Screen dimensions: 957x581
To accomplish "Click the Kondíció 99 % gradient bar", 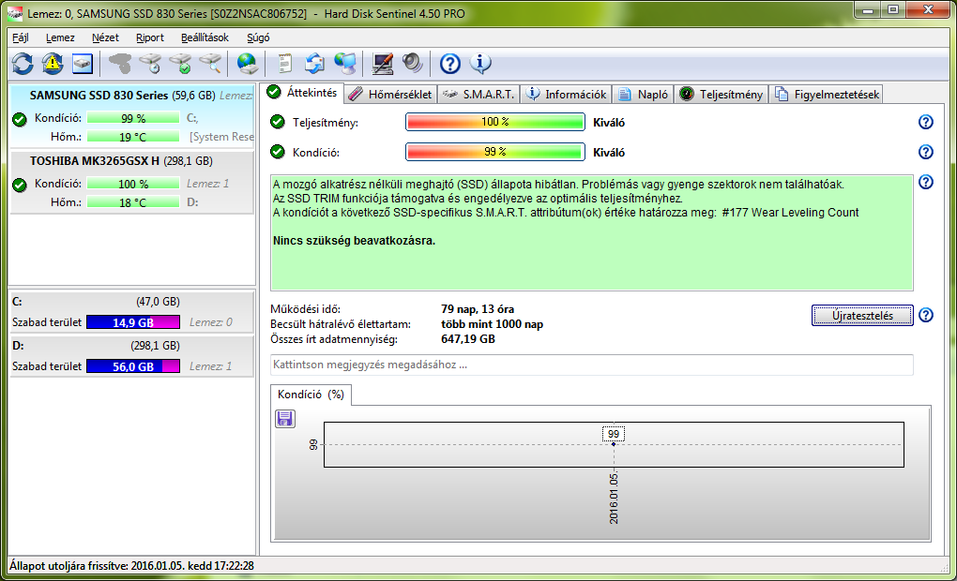I will 495,152.
